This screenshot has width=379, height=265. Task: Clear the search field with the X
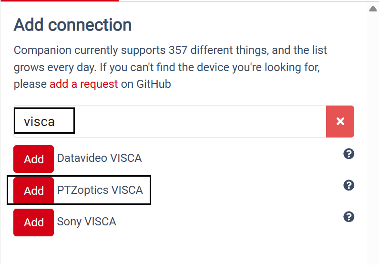pos(340,121)
